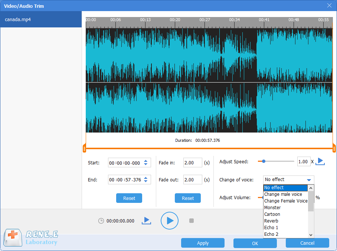Increase End time with up arrow
Image resolution: width=337 pixels, height=251 pixels.
(146, 178)
